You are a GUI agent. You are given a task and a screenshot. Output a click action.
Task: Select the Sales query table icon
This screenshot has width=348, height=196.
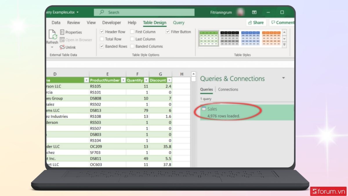(204, 109)
